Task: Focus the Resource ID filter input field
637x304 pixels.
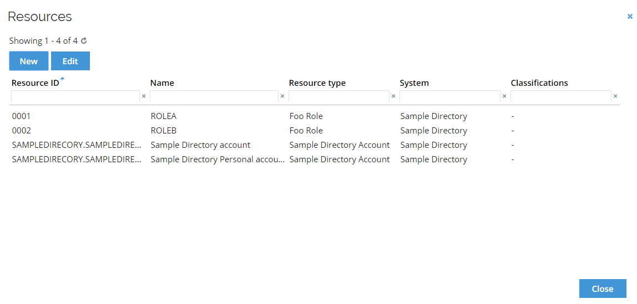Action: [75, 96]
